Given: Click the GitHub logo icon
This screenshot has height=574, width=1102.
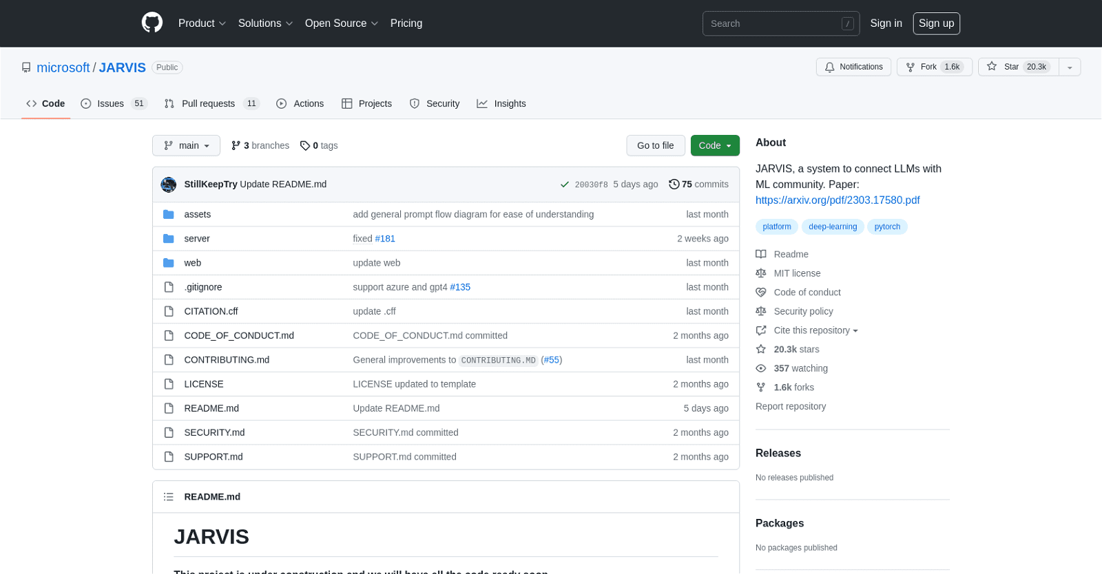Looking at the screenshot, I should pos(152,23).
